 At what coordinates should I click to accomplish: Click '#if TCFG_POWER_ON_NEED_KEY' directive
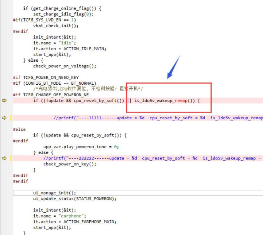click(x=46, y=78)
